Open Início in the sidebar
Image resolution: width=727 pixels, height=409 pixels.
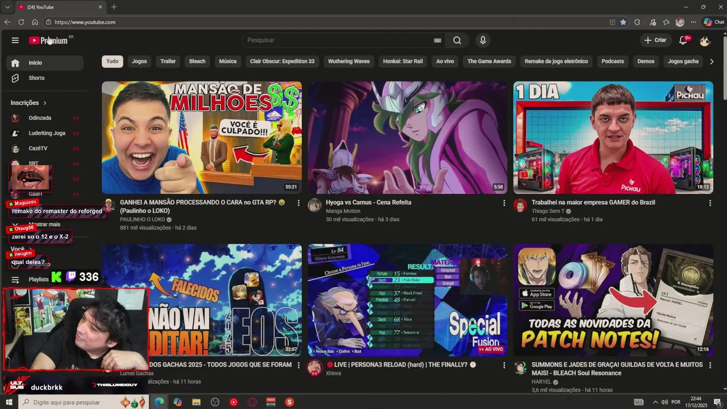(x=45, y=62)
